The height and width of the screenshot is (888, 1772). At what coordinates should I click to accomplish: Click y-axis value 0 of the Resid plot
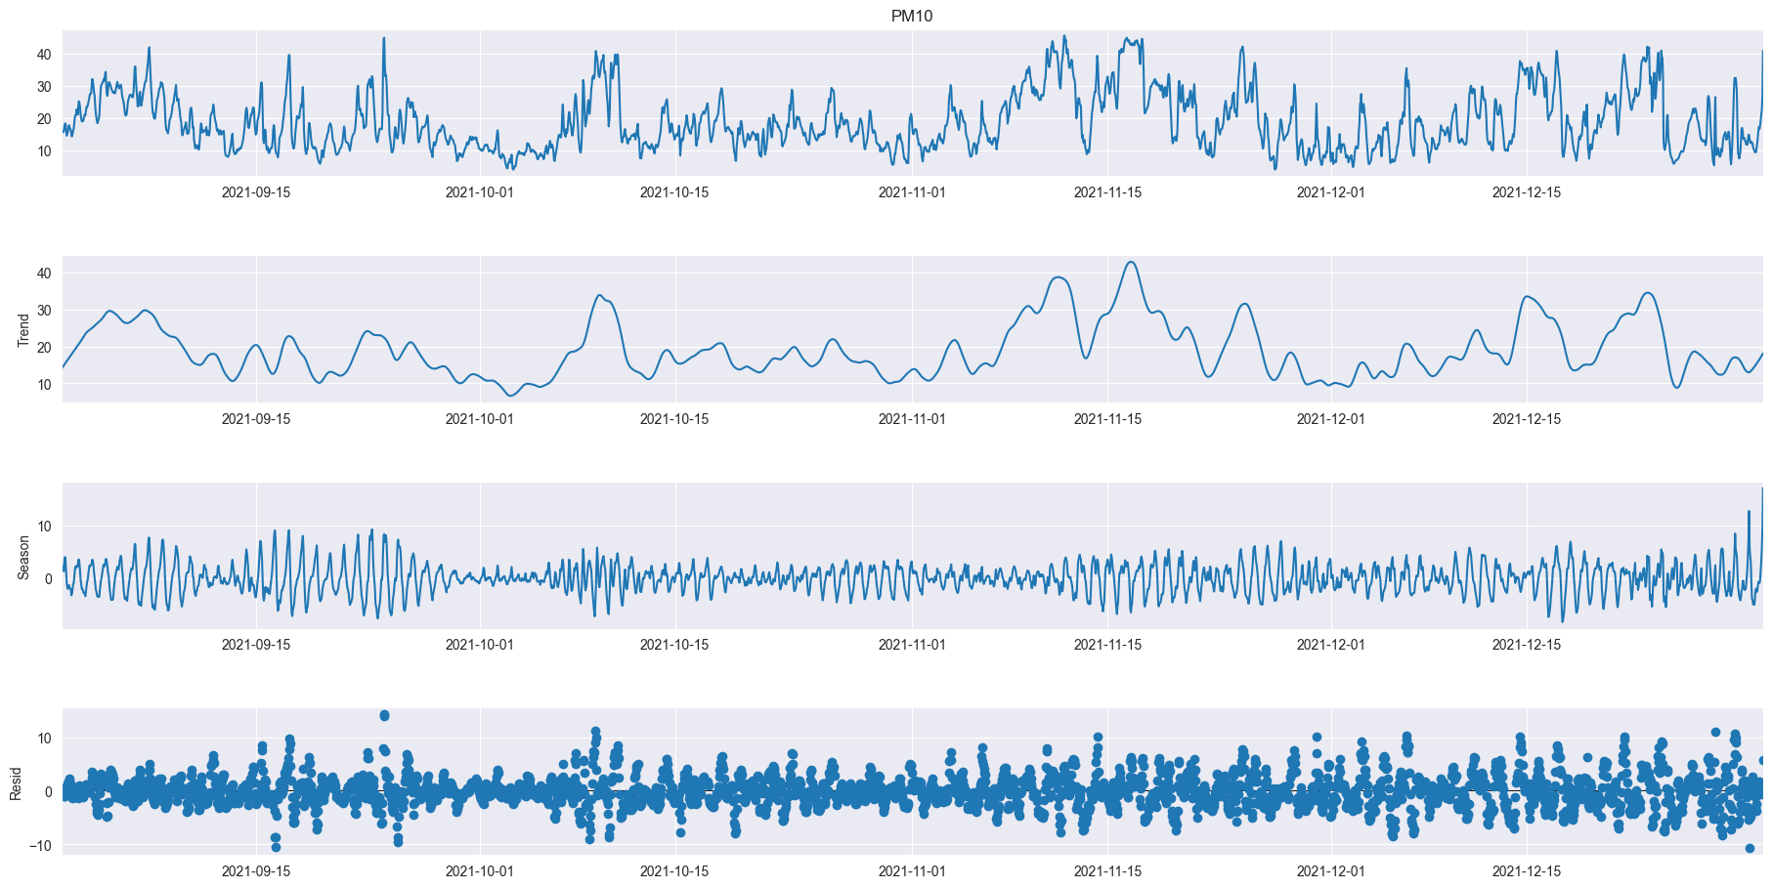pos(48,792)
